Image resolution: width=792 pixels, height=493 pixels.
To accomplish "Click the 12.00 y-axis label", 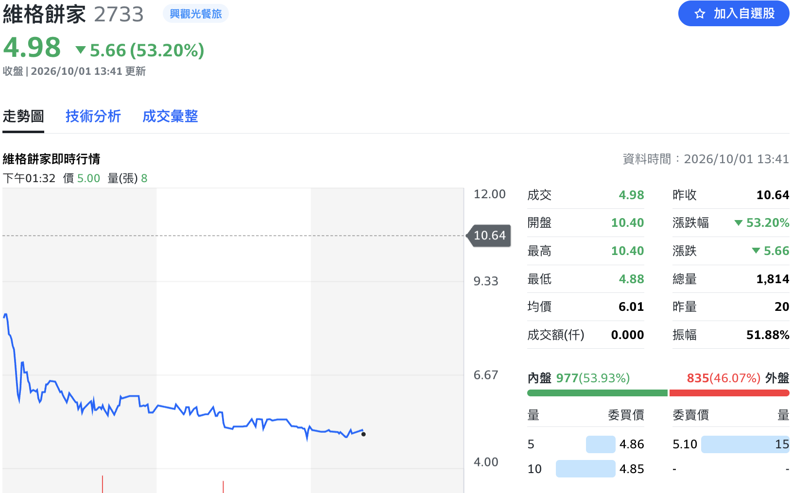I will (490, 194).
